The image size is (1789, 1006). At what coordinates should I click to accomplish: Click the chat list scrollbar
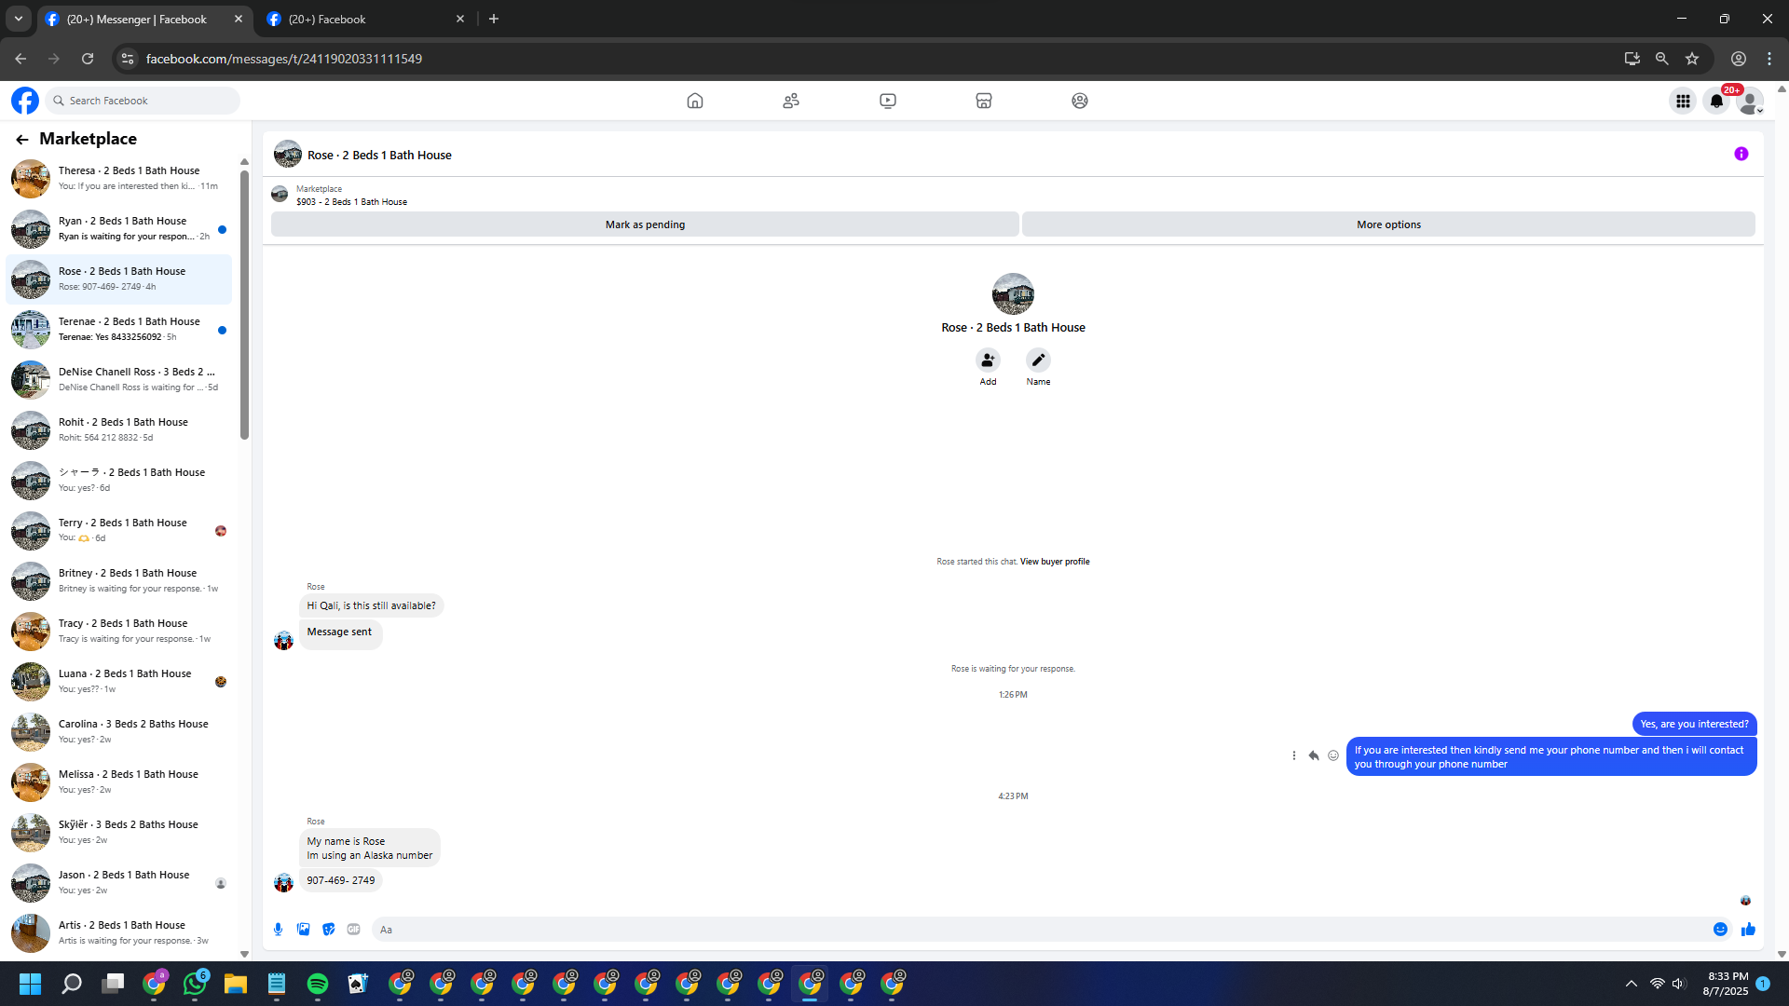(x=244, y=304)
